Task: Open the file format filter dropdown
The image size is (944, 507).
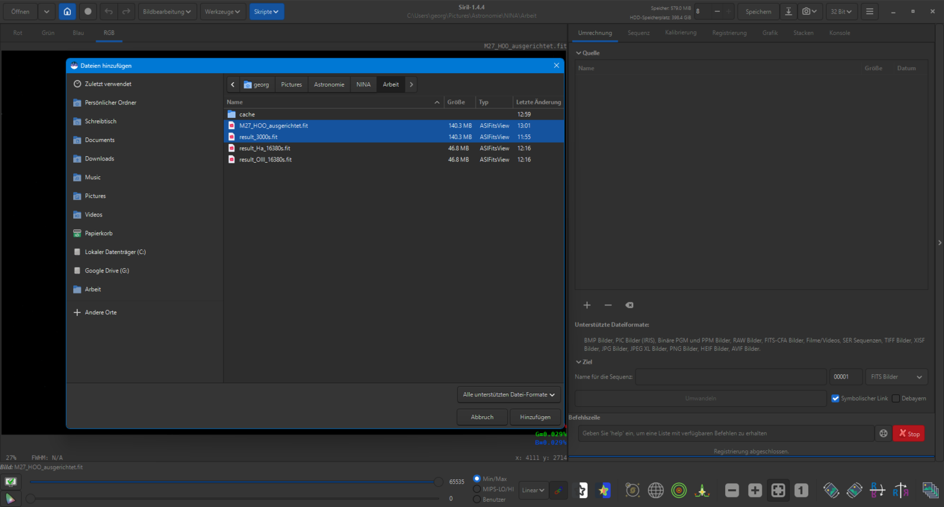Action: click(x=509, y=394)
